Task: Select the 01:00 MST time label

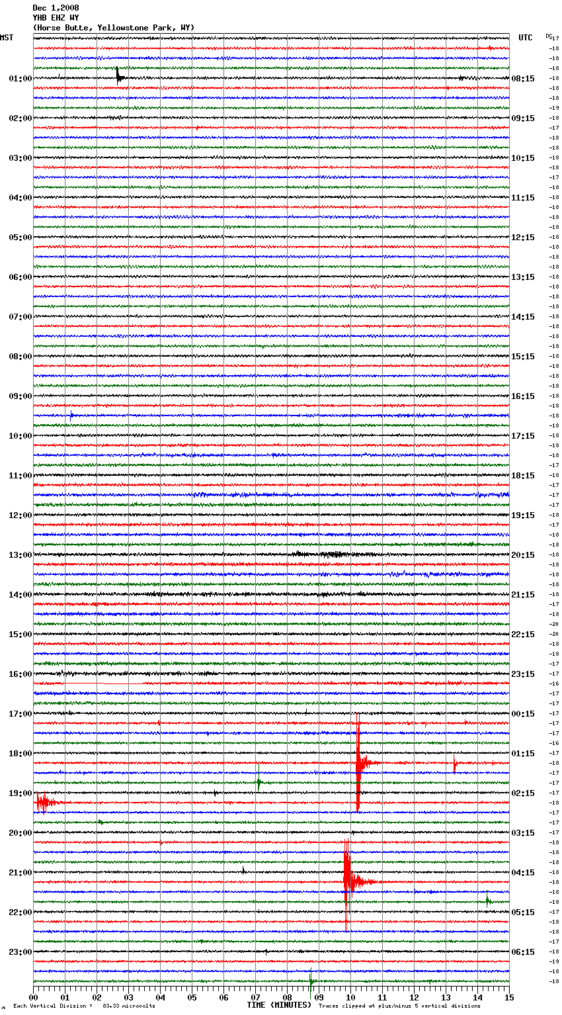Action: point(20,79)
